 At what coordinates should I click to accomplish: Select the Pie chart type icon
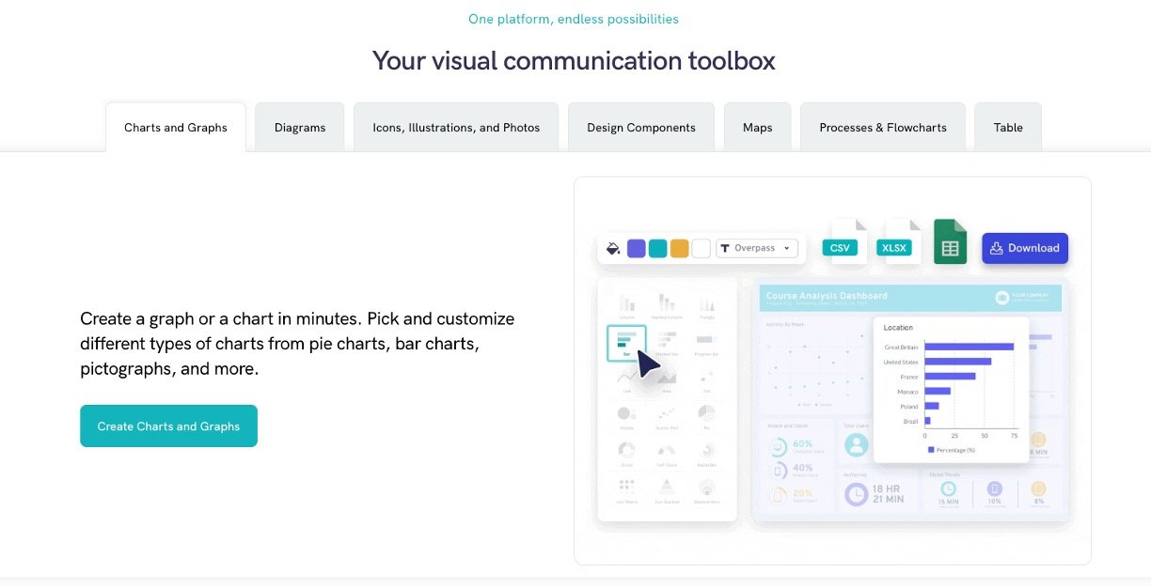point(706,414)
